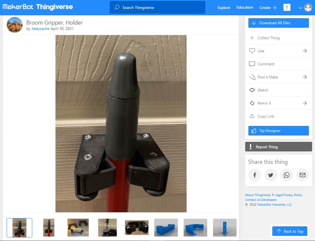This screenshot has width=315, height=241.
Task: Share the thing on Facebook
Action: [254, 175]
